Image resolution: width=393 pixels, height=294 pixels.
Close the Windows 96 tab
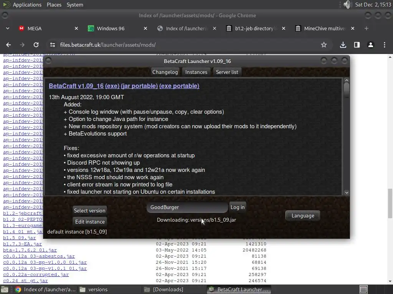[145, 28]
